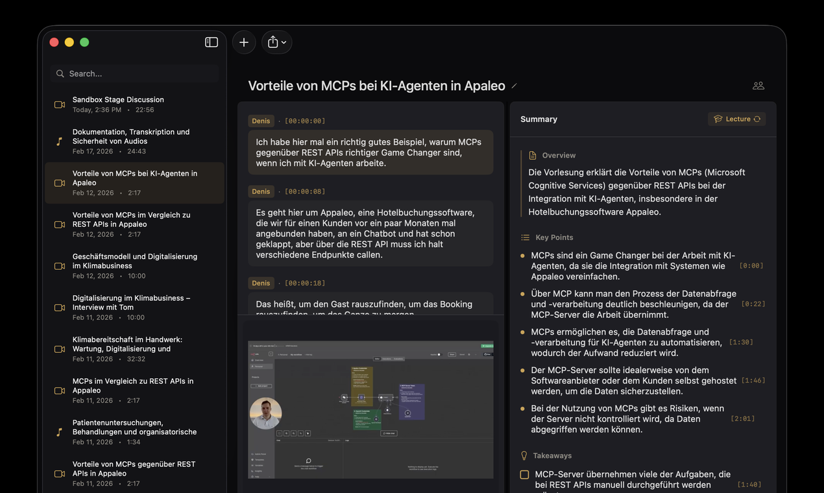Collapse the sidebar with the sidebar toggle icon
Viewport: 824px width, 493px height.
click(211, 42)
